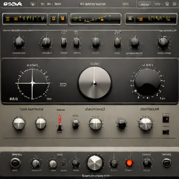Click the sixth black knob in the upper knob row

(x=117, y=42)
